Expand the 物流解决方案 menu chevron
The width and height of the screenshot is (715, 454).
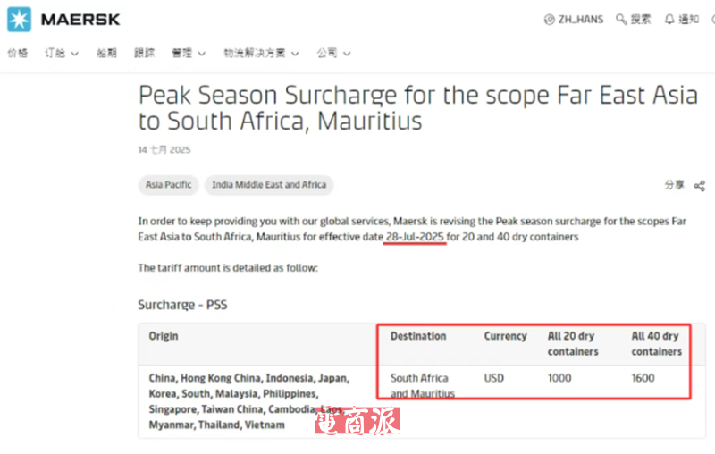pyautogui.click(x=295, y=54)
